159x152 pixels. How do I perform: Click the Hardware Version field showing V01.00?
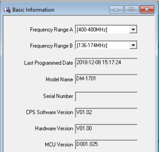click(106, 129)
